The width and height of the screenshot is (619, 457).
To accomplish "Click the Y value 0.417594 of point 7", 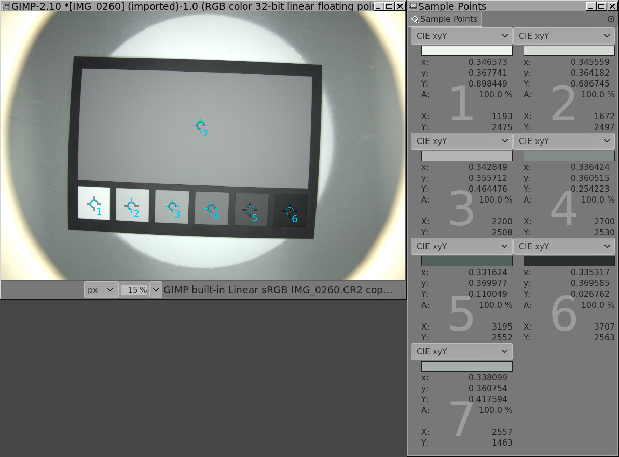I will 488,399.
